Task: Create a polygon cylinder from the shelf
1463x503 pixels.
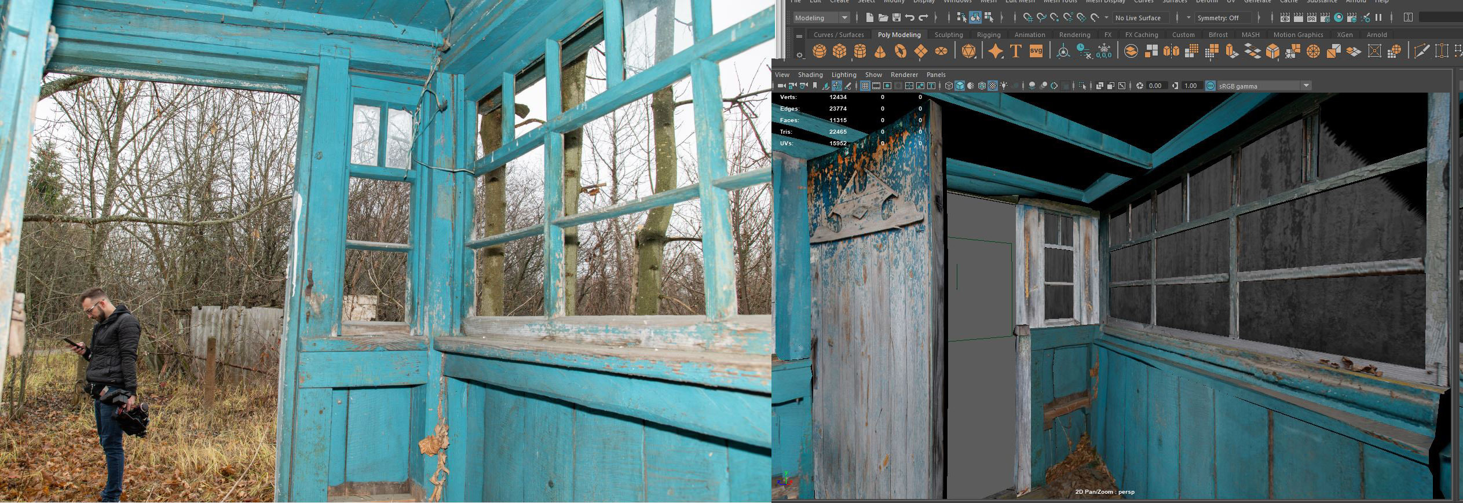Action: click(860, 51)
